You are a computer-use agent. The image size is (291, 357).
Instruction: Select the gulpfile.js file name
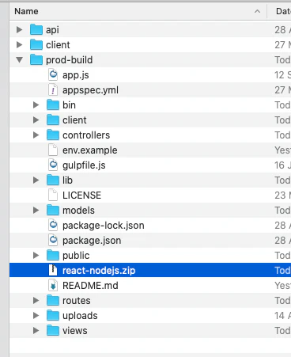[84, 165]
